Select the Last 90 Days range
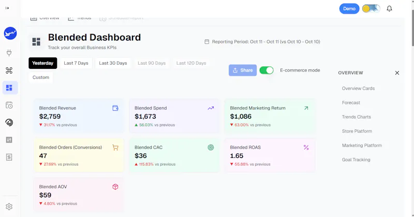This screenshot has width=414, height=217. [152, 63]
